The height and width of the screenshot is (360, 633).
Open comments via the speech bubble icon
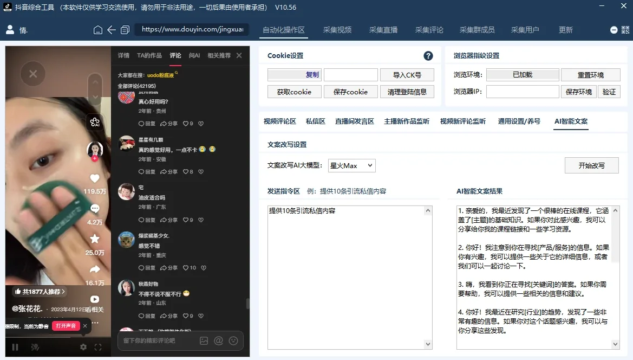click(95, 209)
